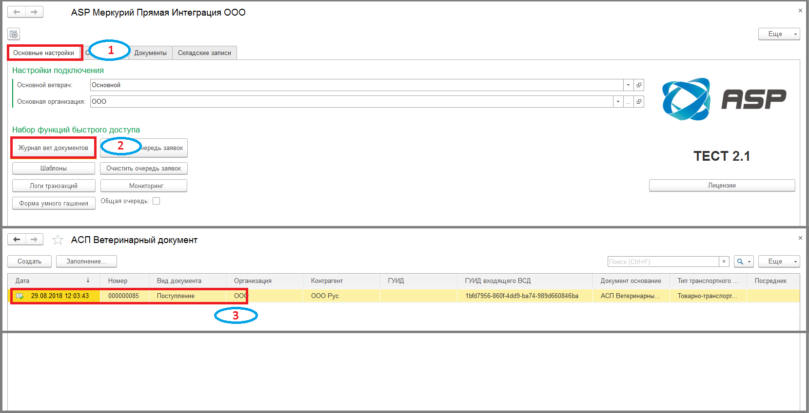
Task: Click into the Поиск (Ctrl+F) search field
Action: (x=663, y=262)
